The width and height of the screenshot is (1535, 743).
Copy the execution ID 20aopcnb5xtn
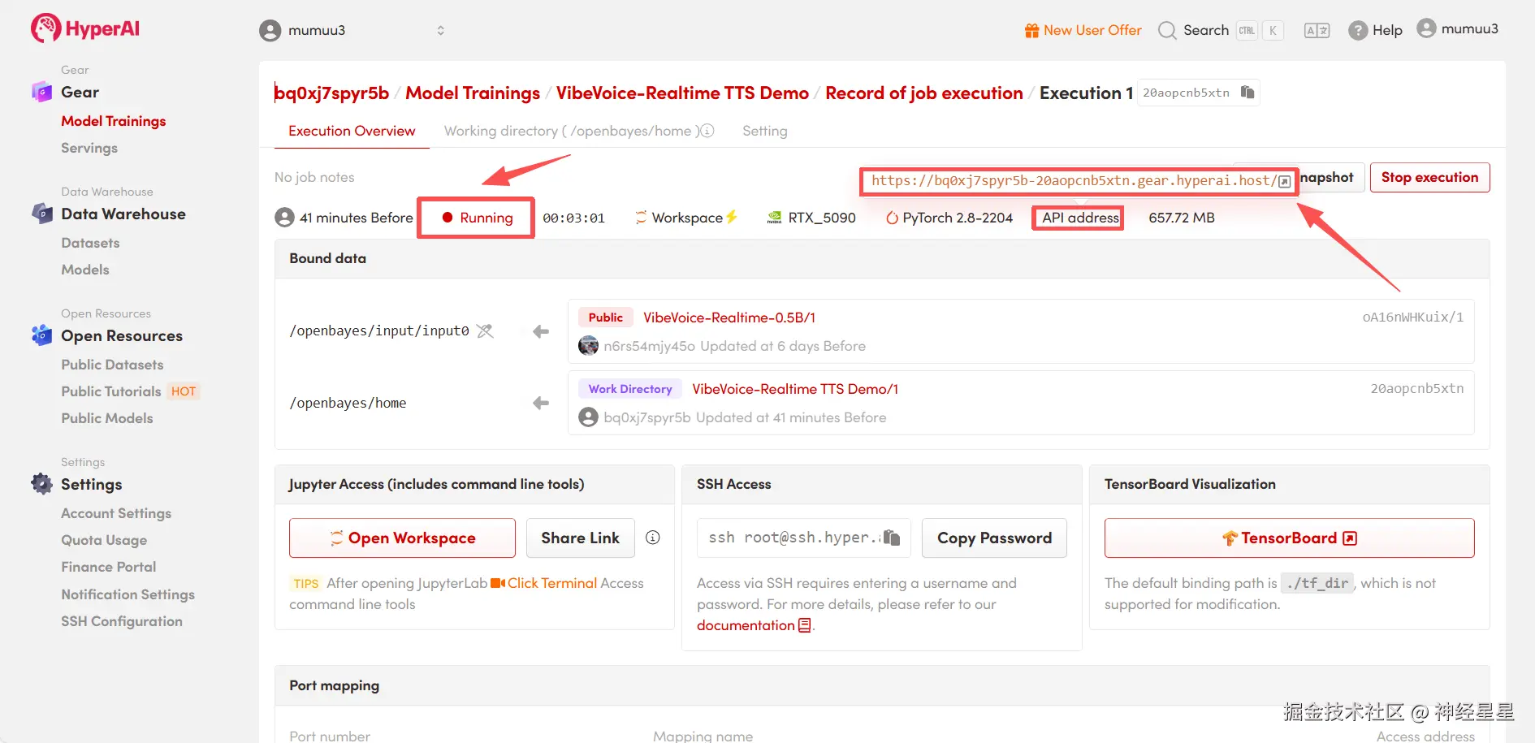[x=1247, y=93]
